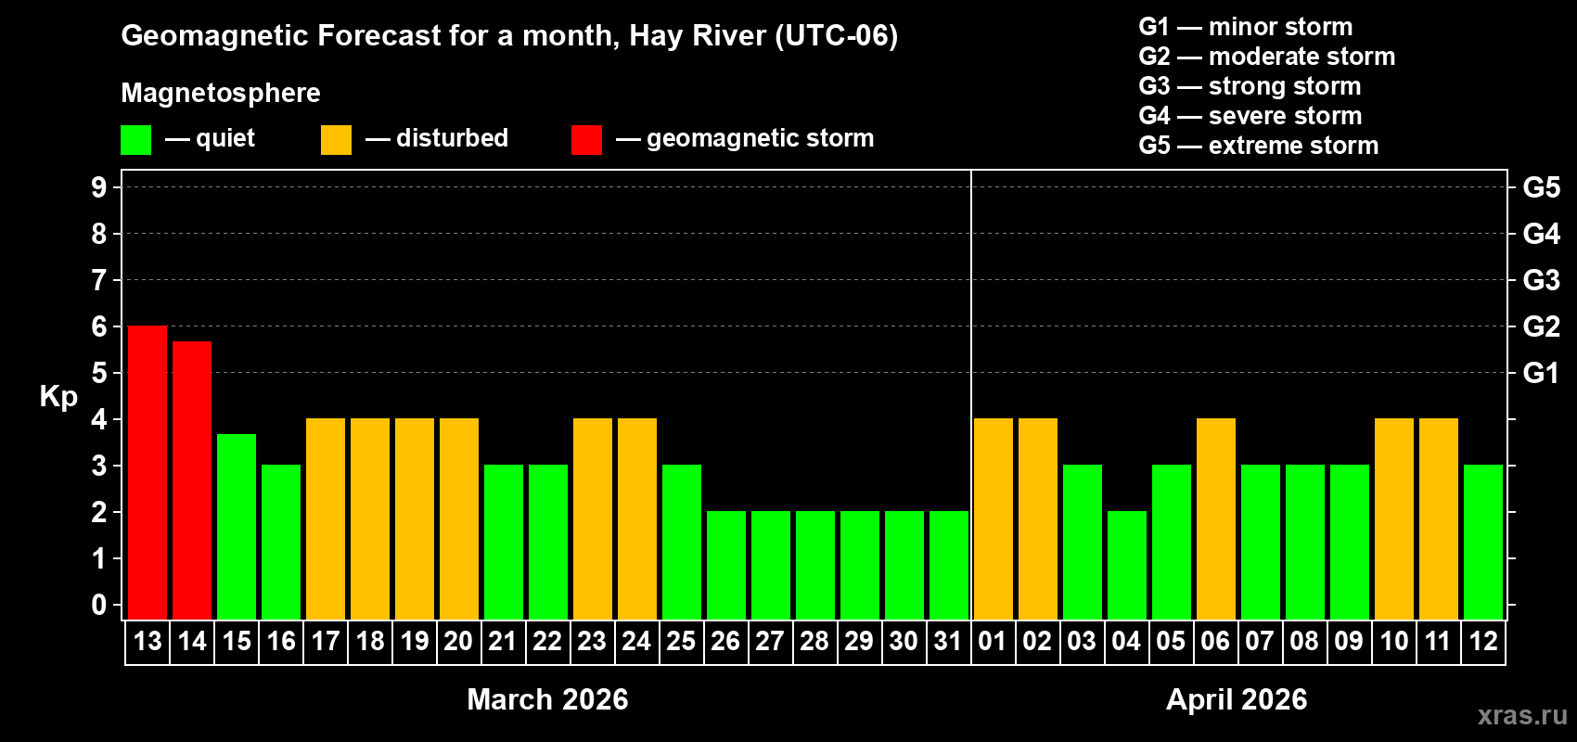The image size is (1577, 742).
Task: Click the '— geomagnetic storm' legend label
Action: point(745,138)
